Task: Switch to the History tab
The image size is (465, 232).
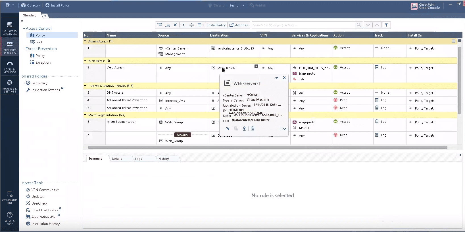Action: click(164, 159)
